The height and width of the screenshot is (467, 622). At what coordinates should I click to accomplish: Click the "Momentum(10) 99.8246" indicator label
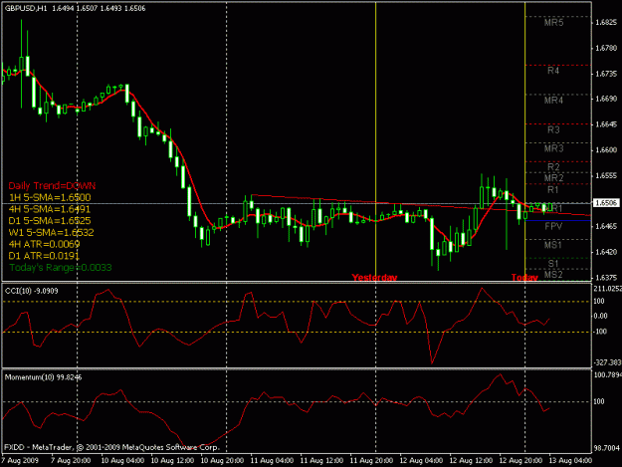pyautogui.click(x=43, y=377)
